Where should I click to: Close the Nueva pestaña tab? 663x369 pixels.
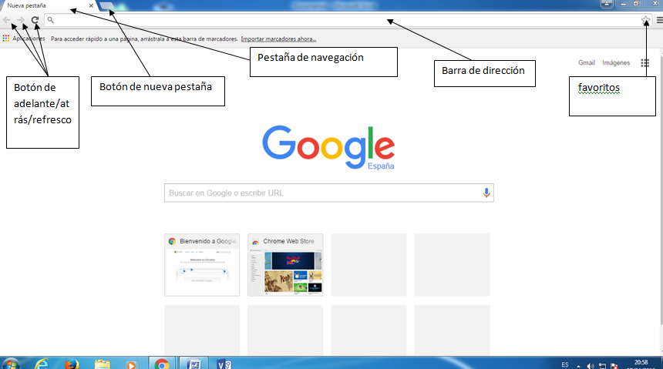click(x=91, y=5)
